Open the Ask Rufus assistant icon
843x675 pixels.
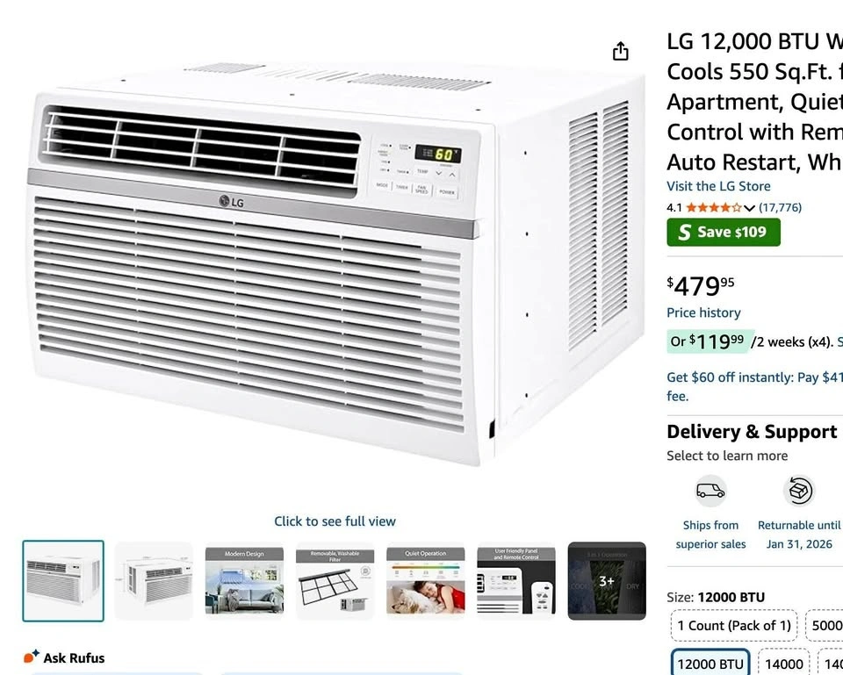[x=32, y=657]
